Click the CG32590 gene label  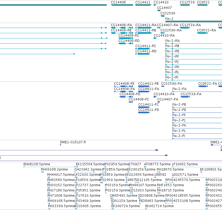click(168, 13)
